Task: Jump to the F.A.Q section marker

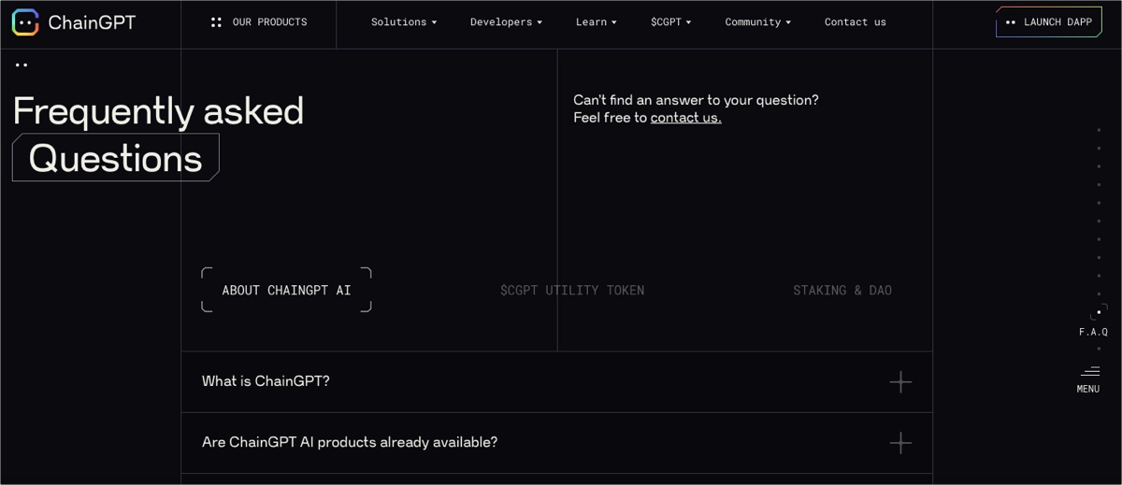Action: [1094, 321]
